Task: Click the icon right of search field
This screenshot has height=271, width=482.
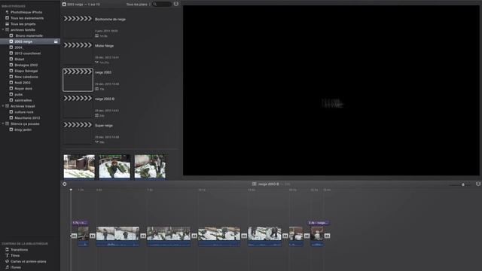Action: pos(175,4)
